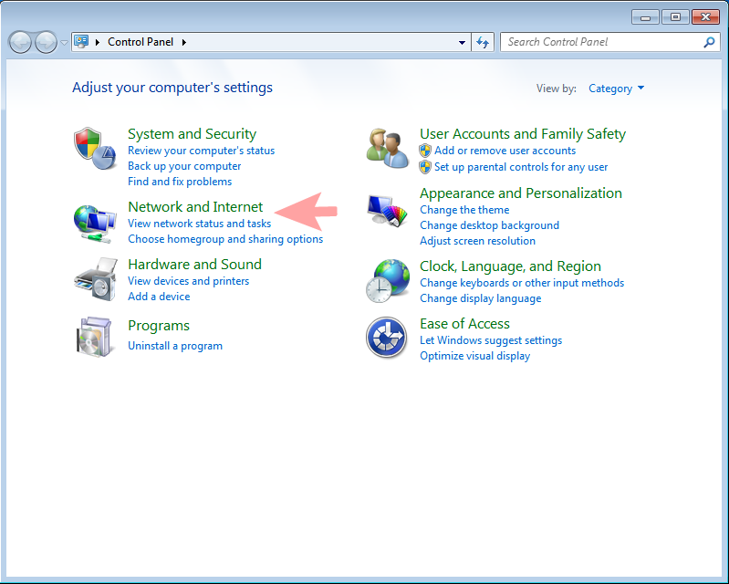The width and height of the screenshot is (729, 584).
Task: Click Adjust screen resolution link
Action: pyautogui.click(x=477, y=241)
